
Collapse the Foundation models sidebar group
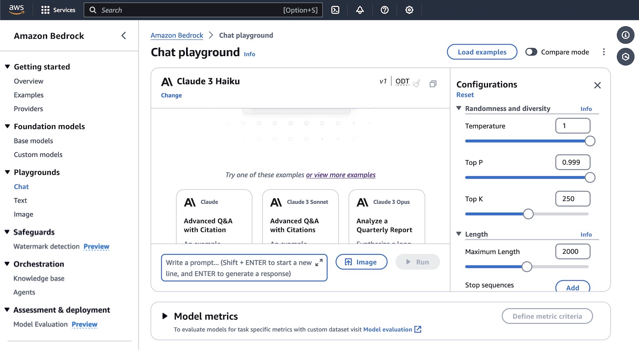(x=7, y=126)
